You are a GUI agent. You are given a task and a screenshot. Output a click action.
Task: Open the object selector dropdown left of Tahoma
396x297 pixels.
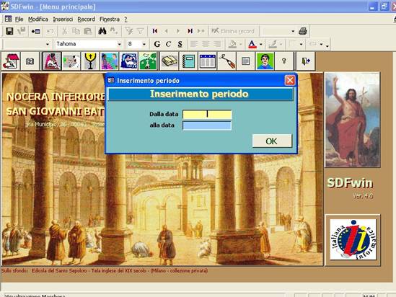pyautogui.click(x=48, y=45)
